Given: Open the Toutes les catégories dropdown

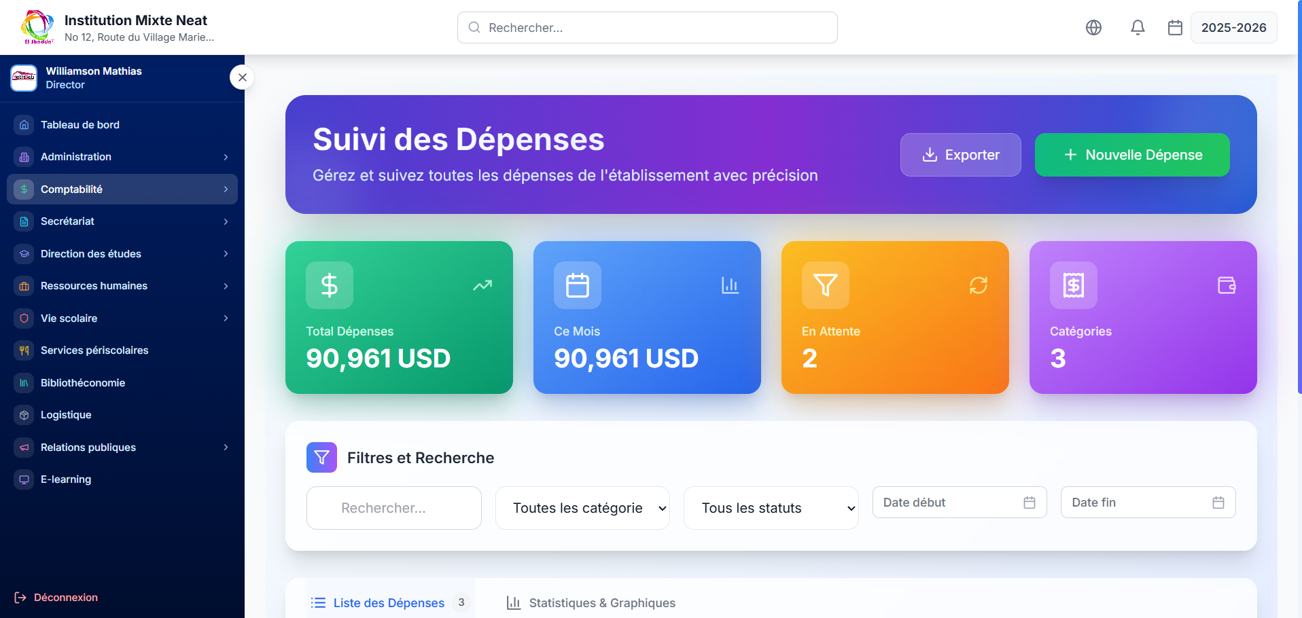Looking at the screenshot, I should point(582,508).
